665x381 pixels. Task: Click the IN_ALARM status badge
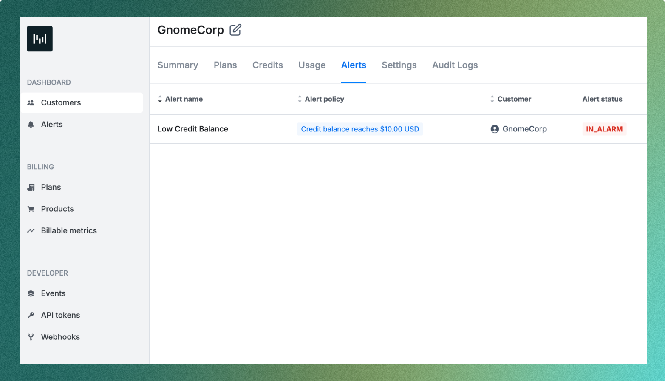coord(604,129)
